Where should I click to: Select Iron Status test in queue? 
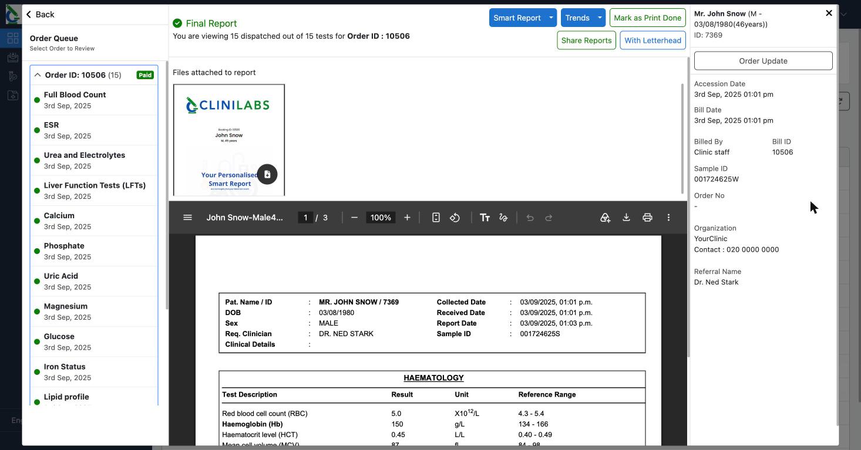[x=94, y=372]
